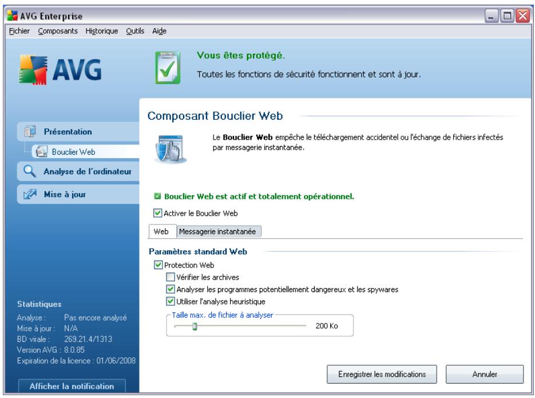Toggle Activer le Bouclier Web checkbox
Screen dimensions: 535x398
click(157, 214)
